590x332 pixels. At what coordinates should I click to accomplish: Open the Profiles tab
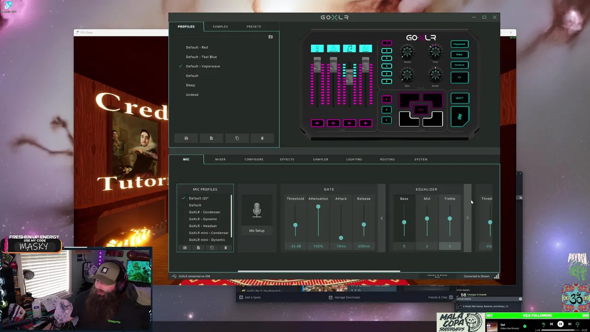tap(186, 26)
